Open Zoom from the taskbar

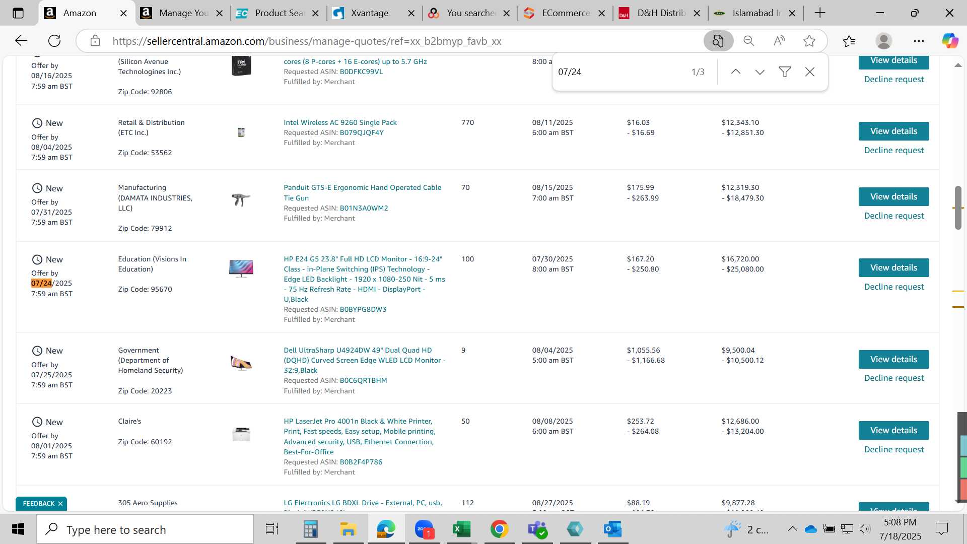pyautogui.click(x=424, y=529)
